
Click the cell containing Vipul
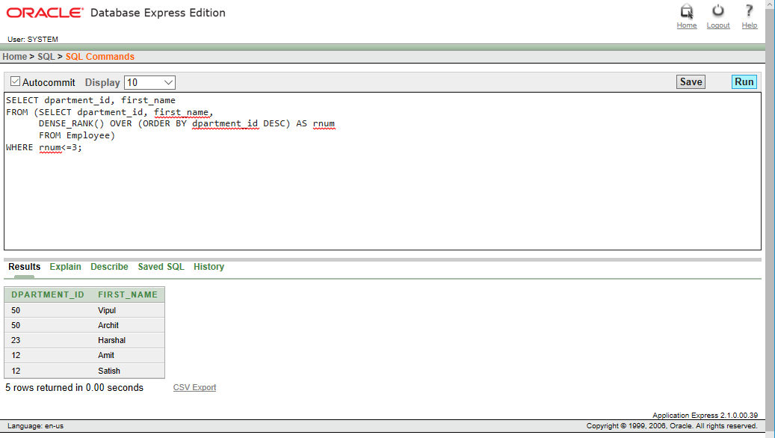pos(129,310)
